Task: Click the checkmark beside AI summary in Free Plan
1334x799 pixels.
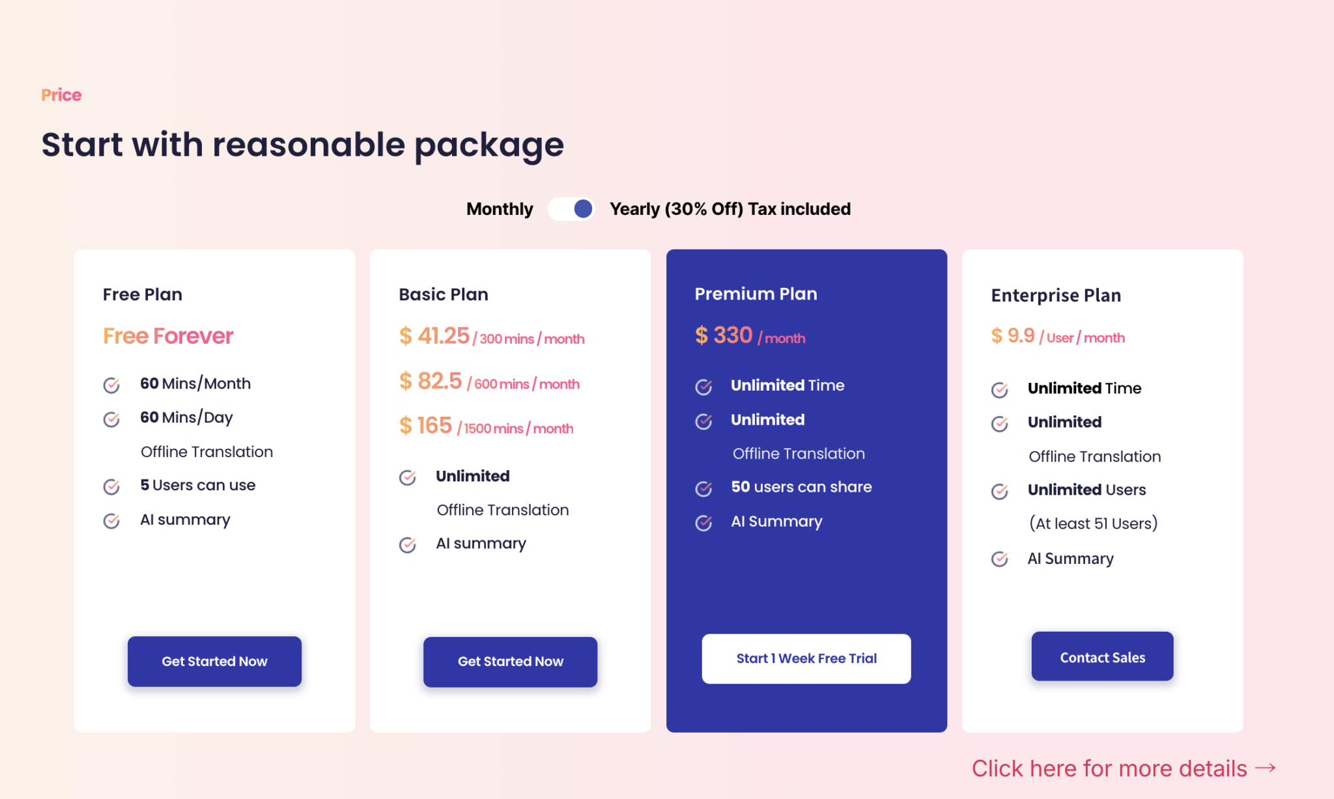Action: click(111, 521)
